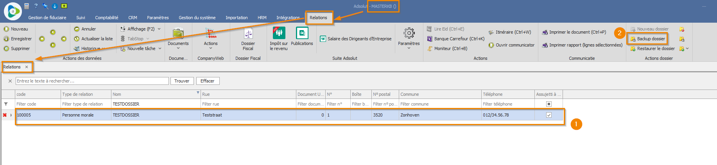The width and height of the screenshot is (717, 165).
Task: Open the CompanyWeb Actions dropdown
Action: pyautogui.click(x=211, y=39)
